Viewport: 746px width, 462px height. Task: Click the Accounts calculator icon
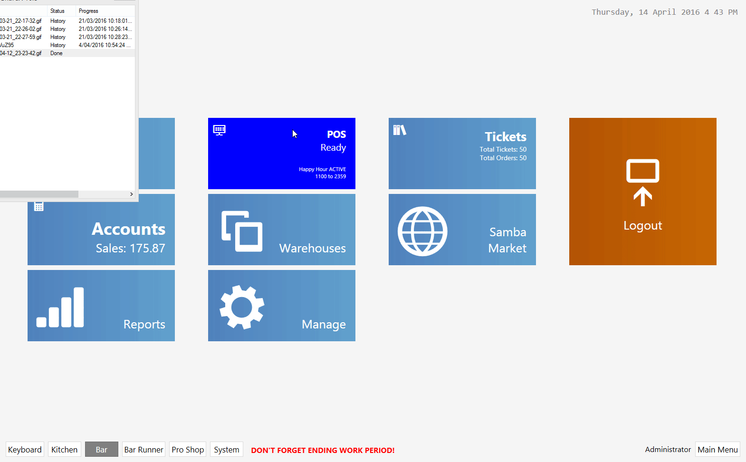pos(39,207)
